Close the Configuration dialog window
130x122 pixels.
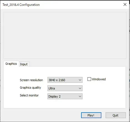tap(125, 4)
